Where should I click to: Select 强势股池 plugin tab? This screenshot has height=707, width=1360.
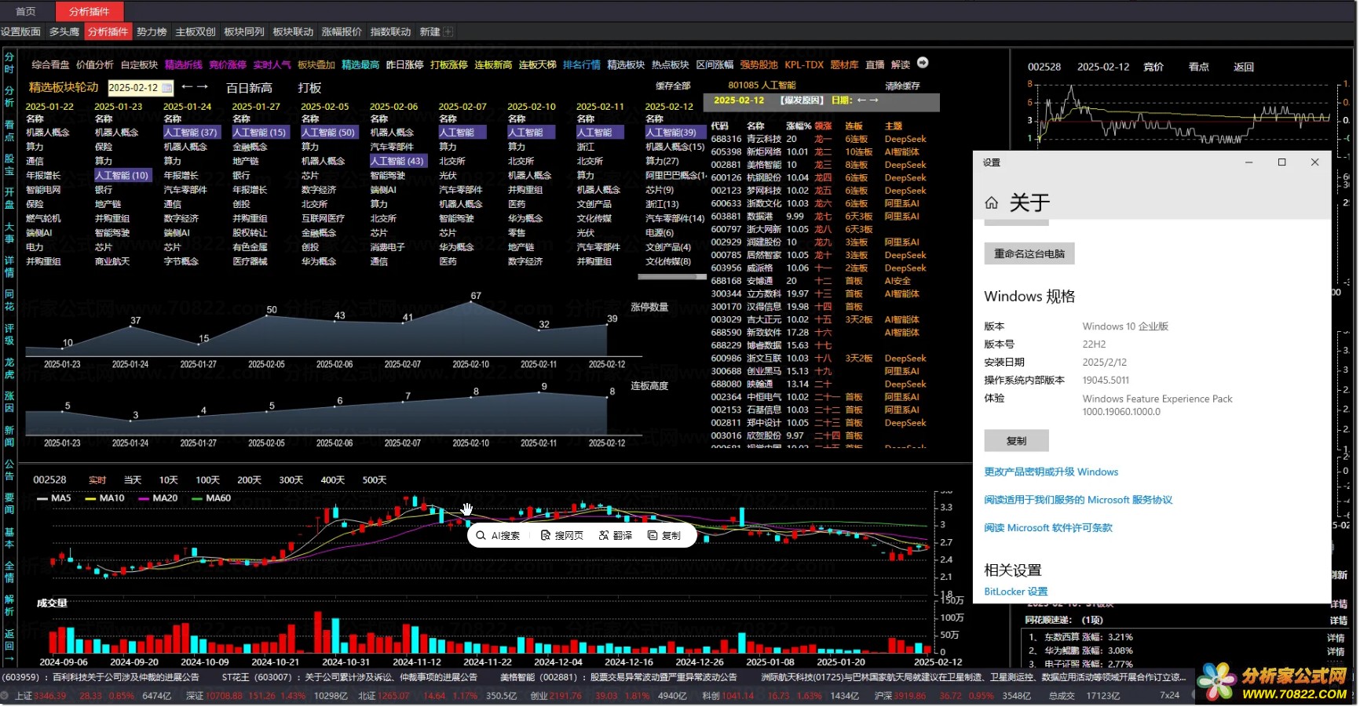pyautogui.click(x=759, y=65)
